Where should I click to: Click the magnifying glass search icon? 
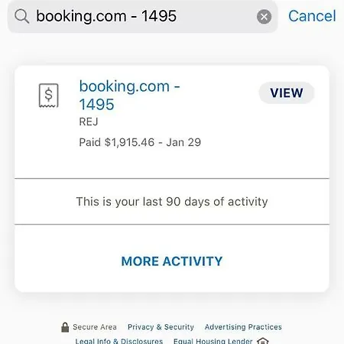[x=21, y=16]
